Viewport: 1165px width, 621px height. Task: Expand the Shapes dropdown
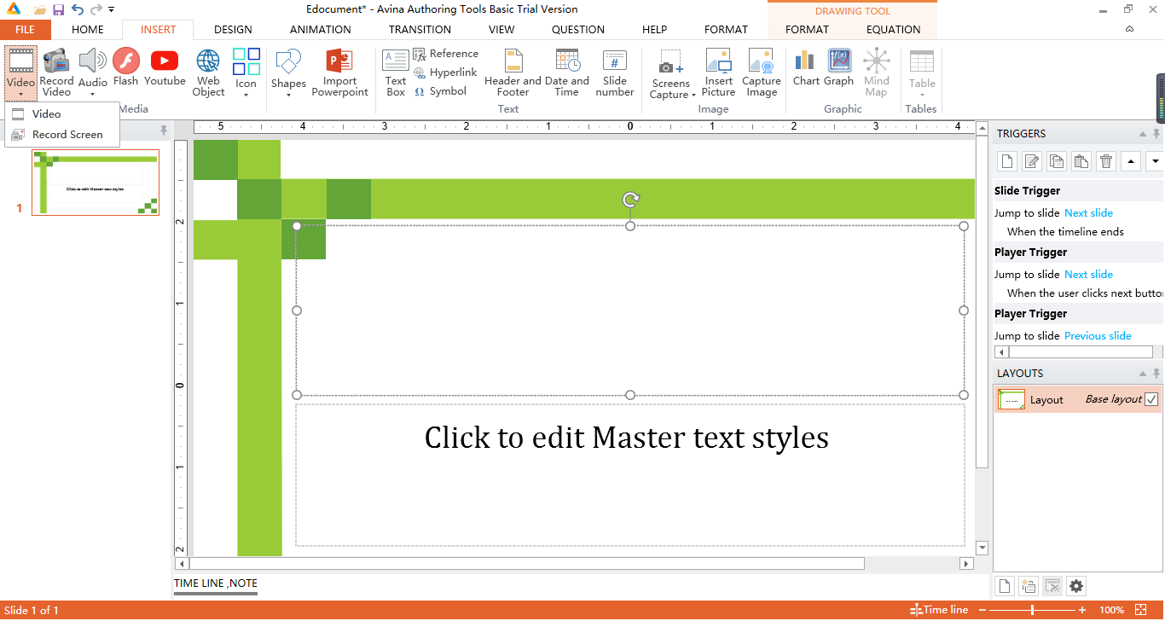tap(288, 94)
